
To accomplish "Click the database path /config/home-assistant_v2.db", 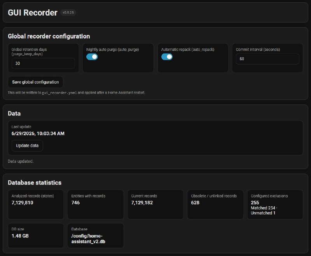I will click(x=88, y=239).
